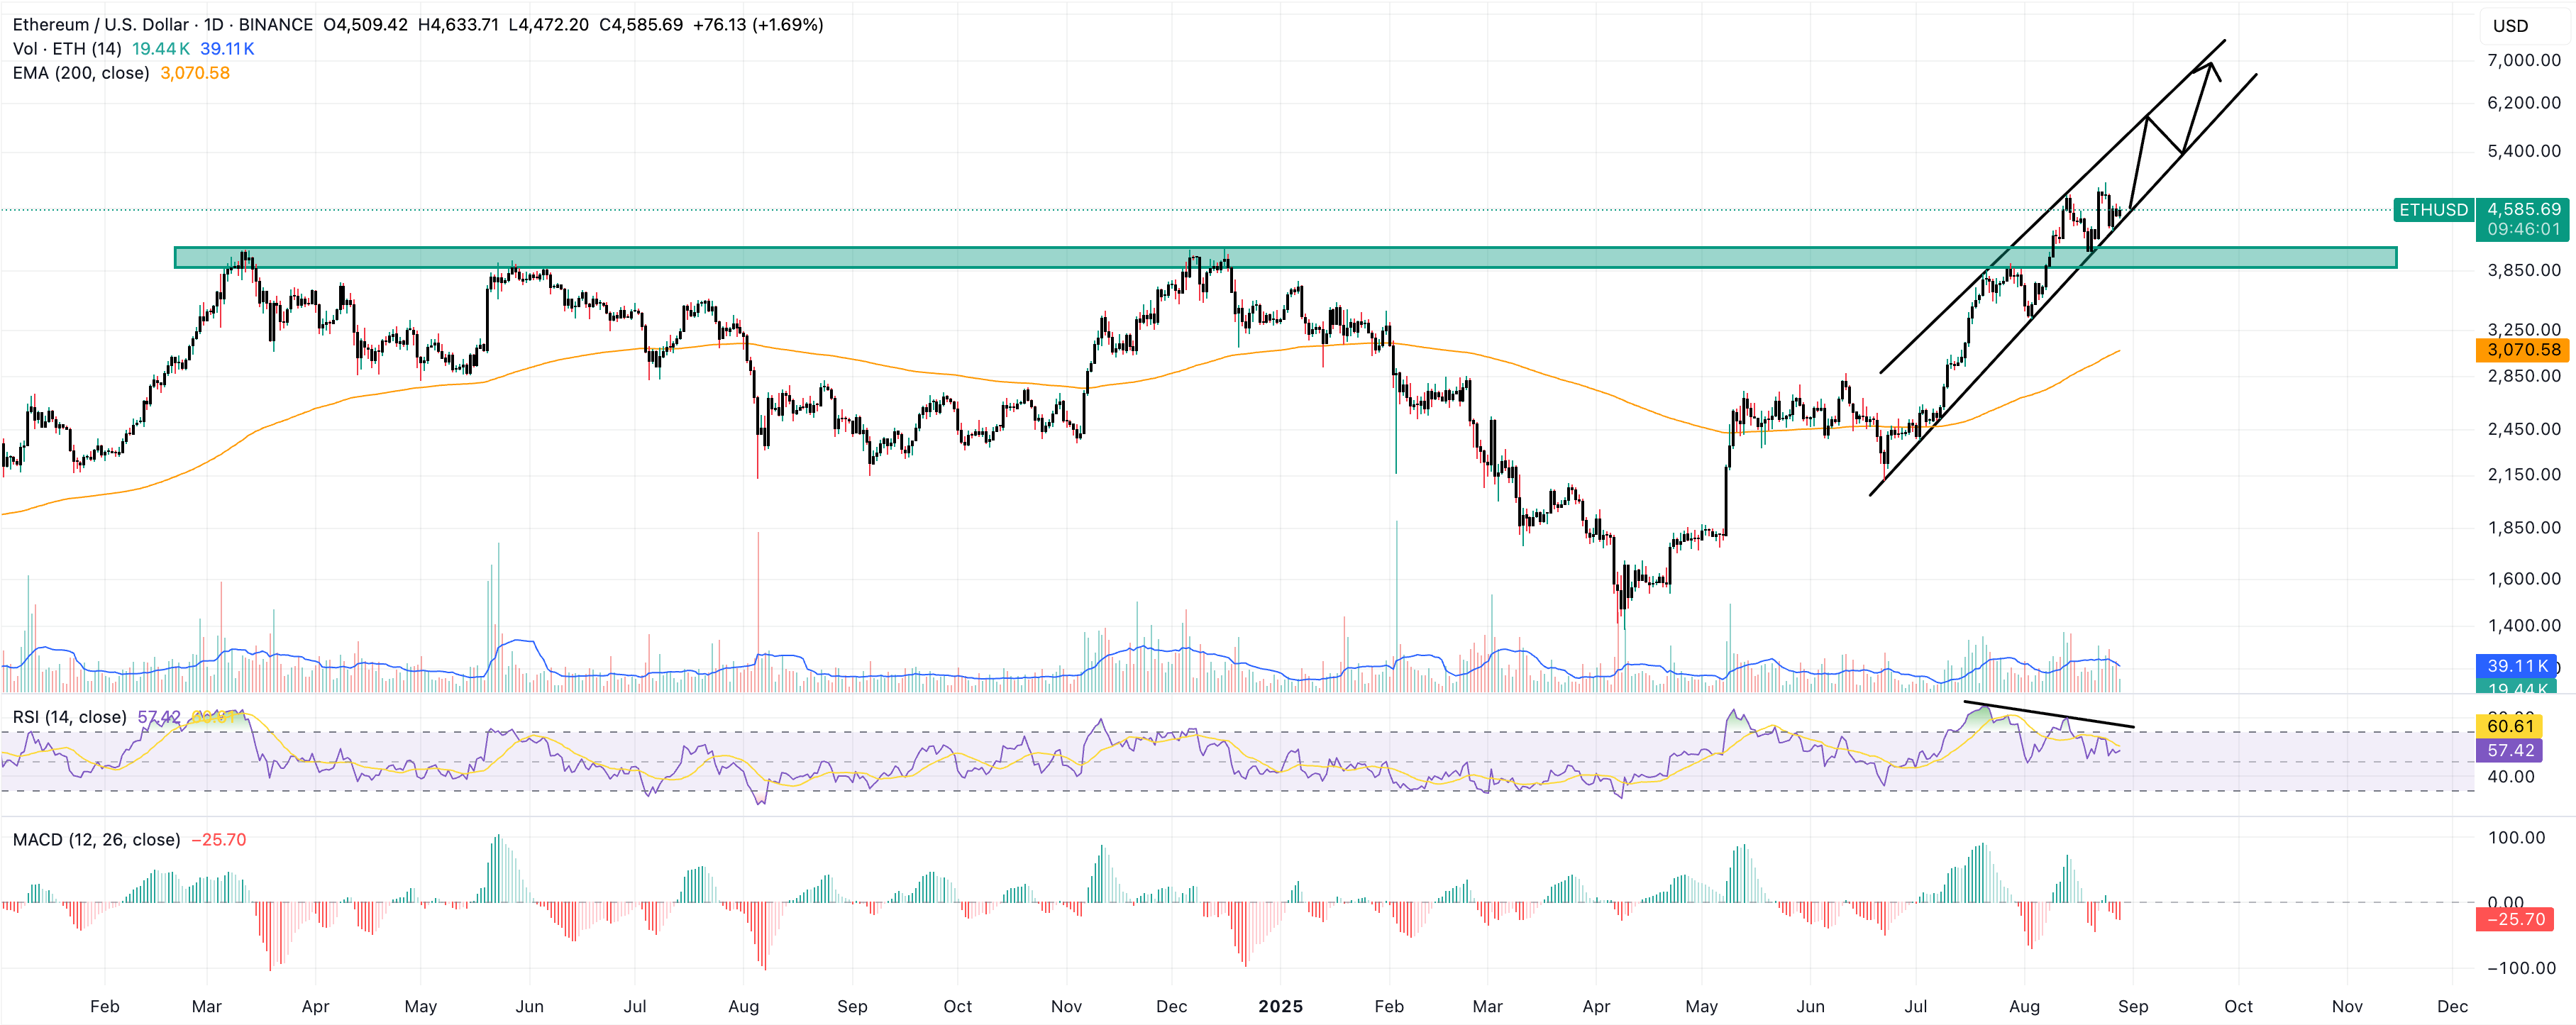This screenshot has height=1025, width=2576.
Task: Click the 3,250.00 price axis label
Action: click(x=2523, y=329)
